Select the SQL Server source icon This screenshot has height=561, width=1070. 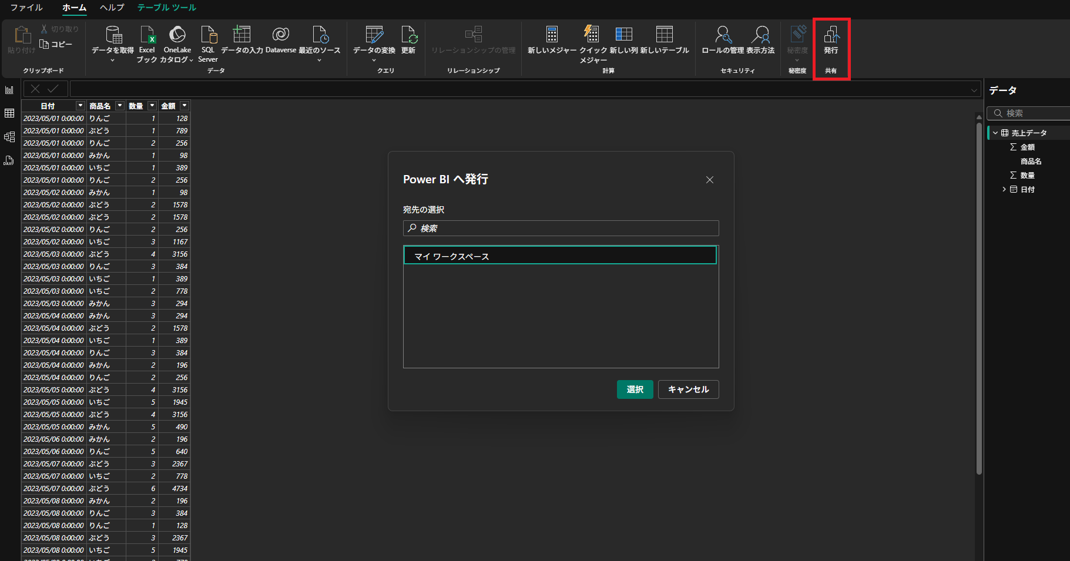[208, 43]
